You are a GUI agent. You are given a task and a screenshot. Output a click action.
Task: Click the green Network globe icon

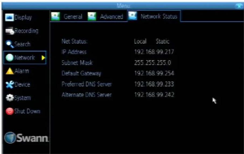tap(9, 58)
